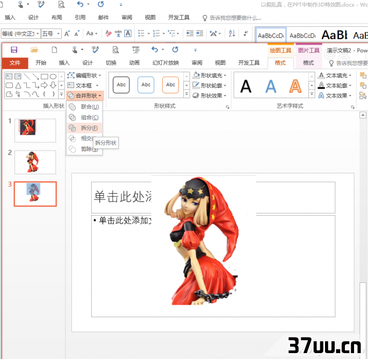Select the down arrow shape in gallery
This screenshot has height=359, width=368.
(x=53, y=85)
